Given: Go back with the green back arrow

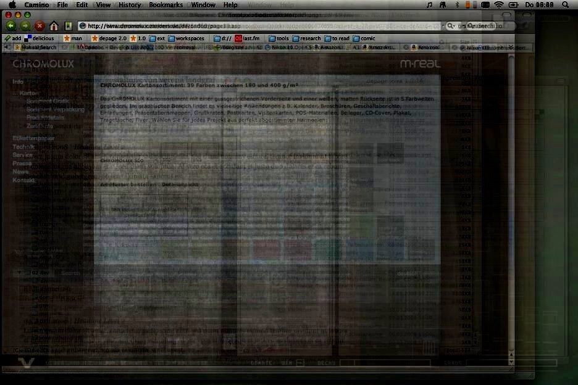Looking at the screenshot, I should tap(11, 26).
